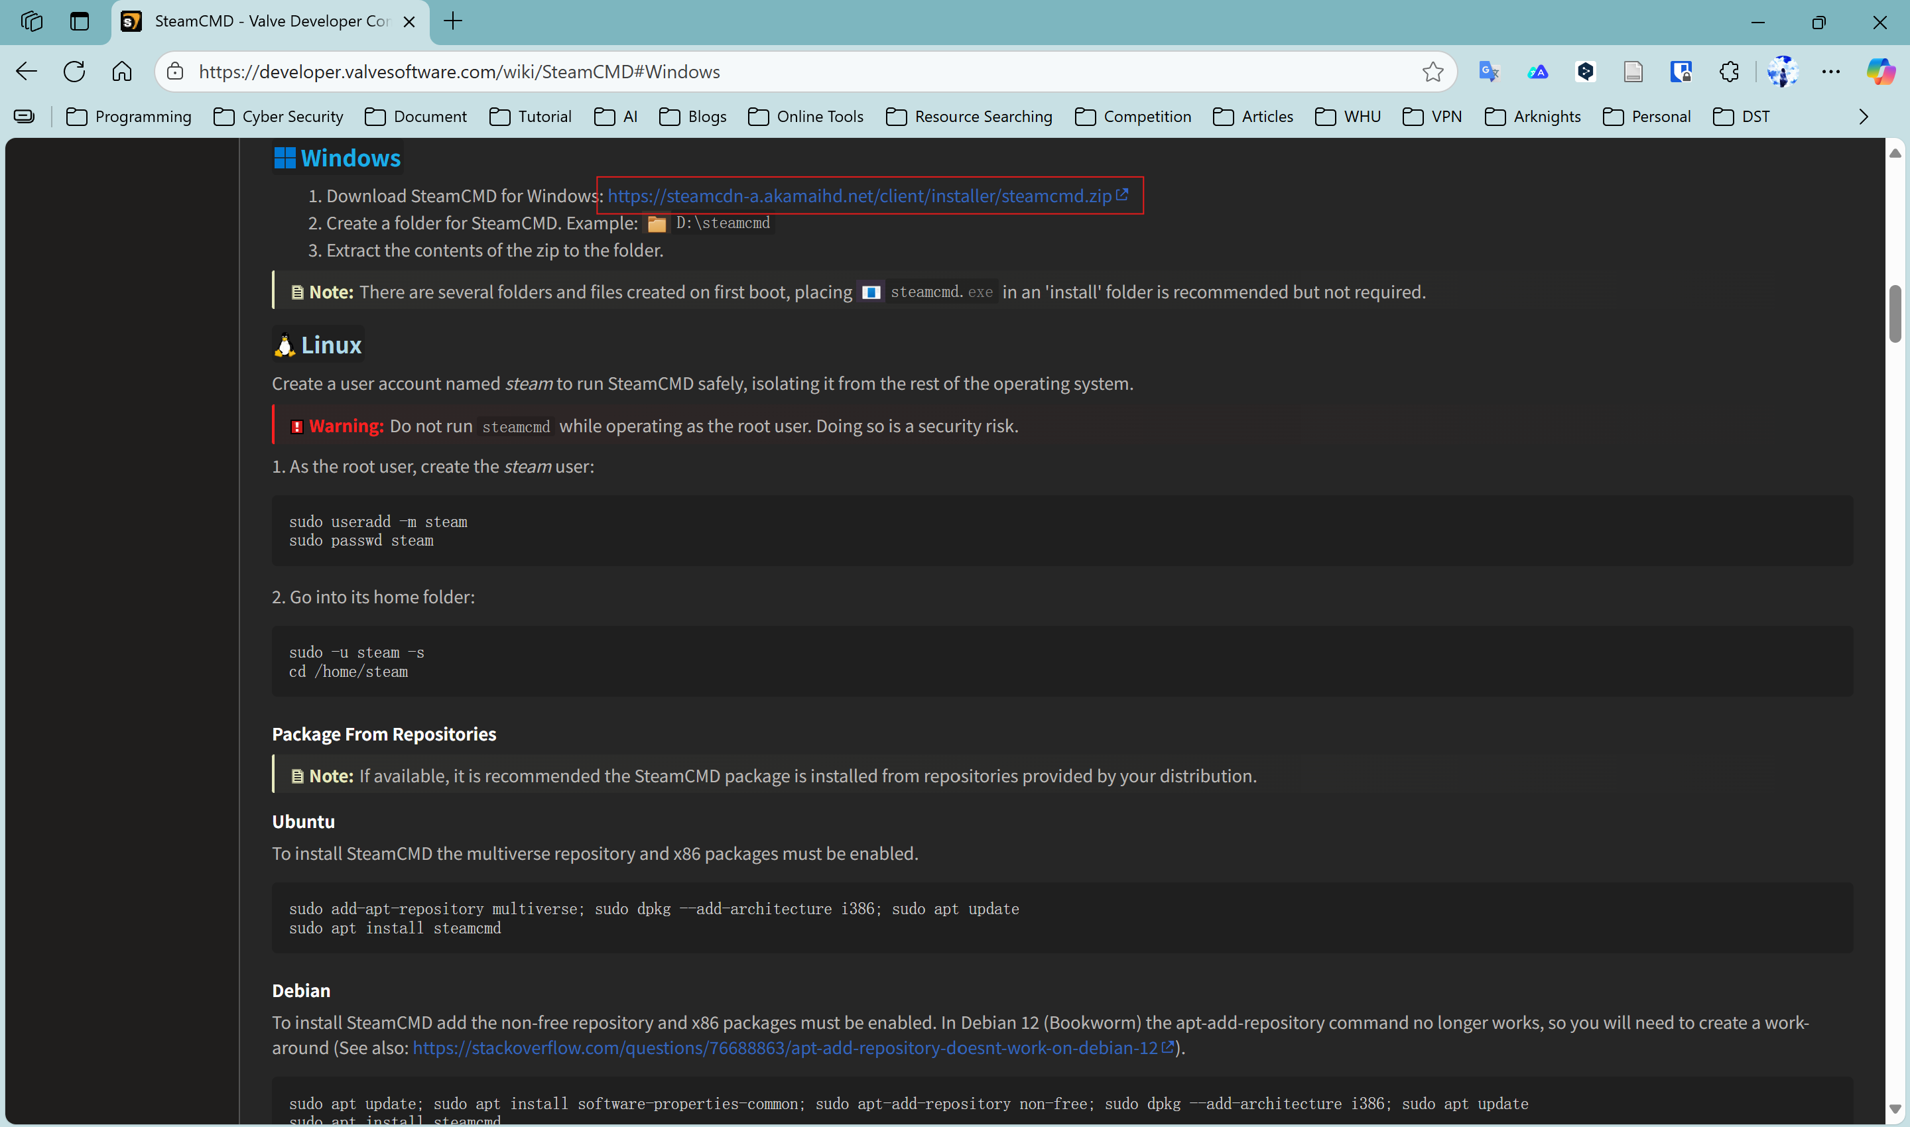Refresh the SteamCMD wiki page
1910x1127 pixels.
click(x=74, y=72)
